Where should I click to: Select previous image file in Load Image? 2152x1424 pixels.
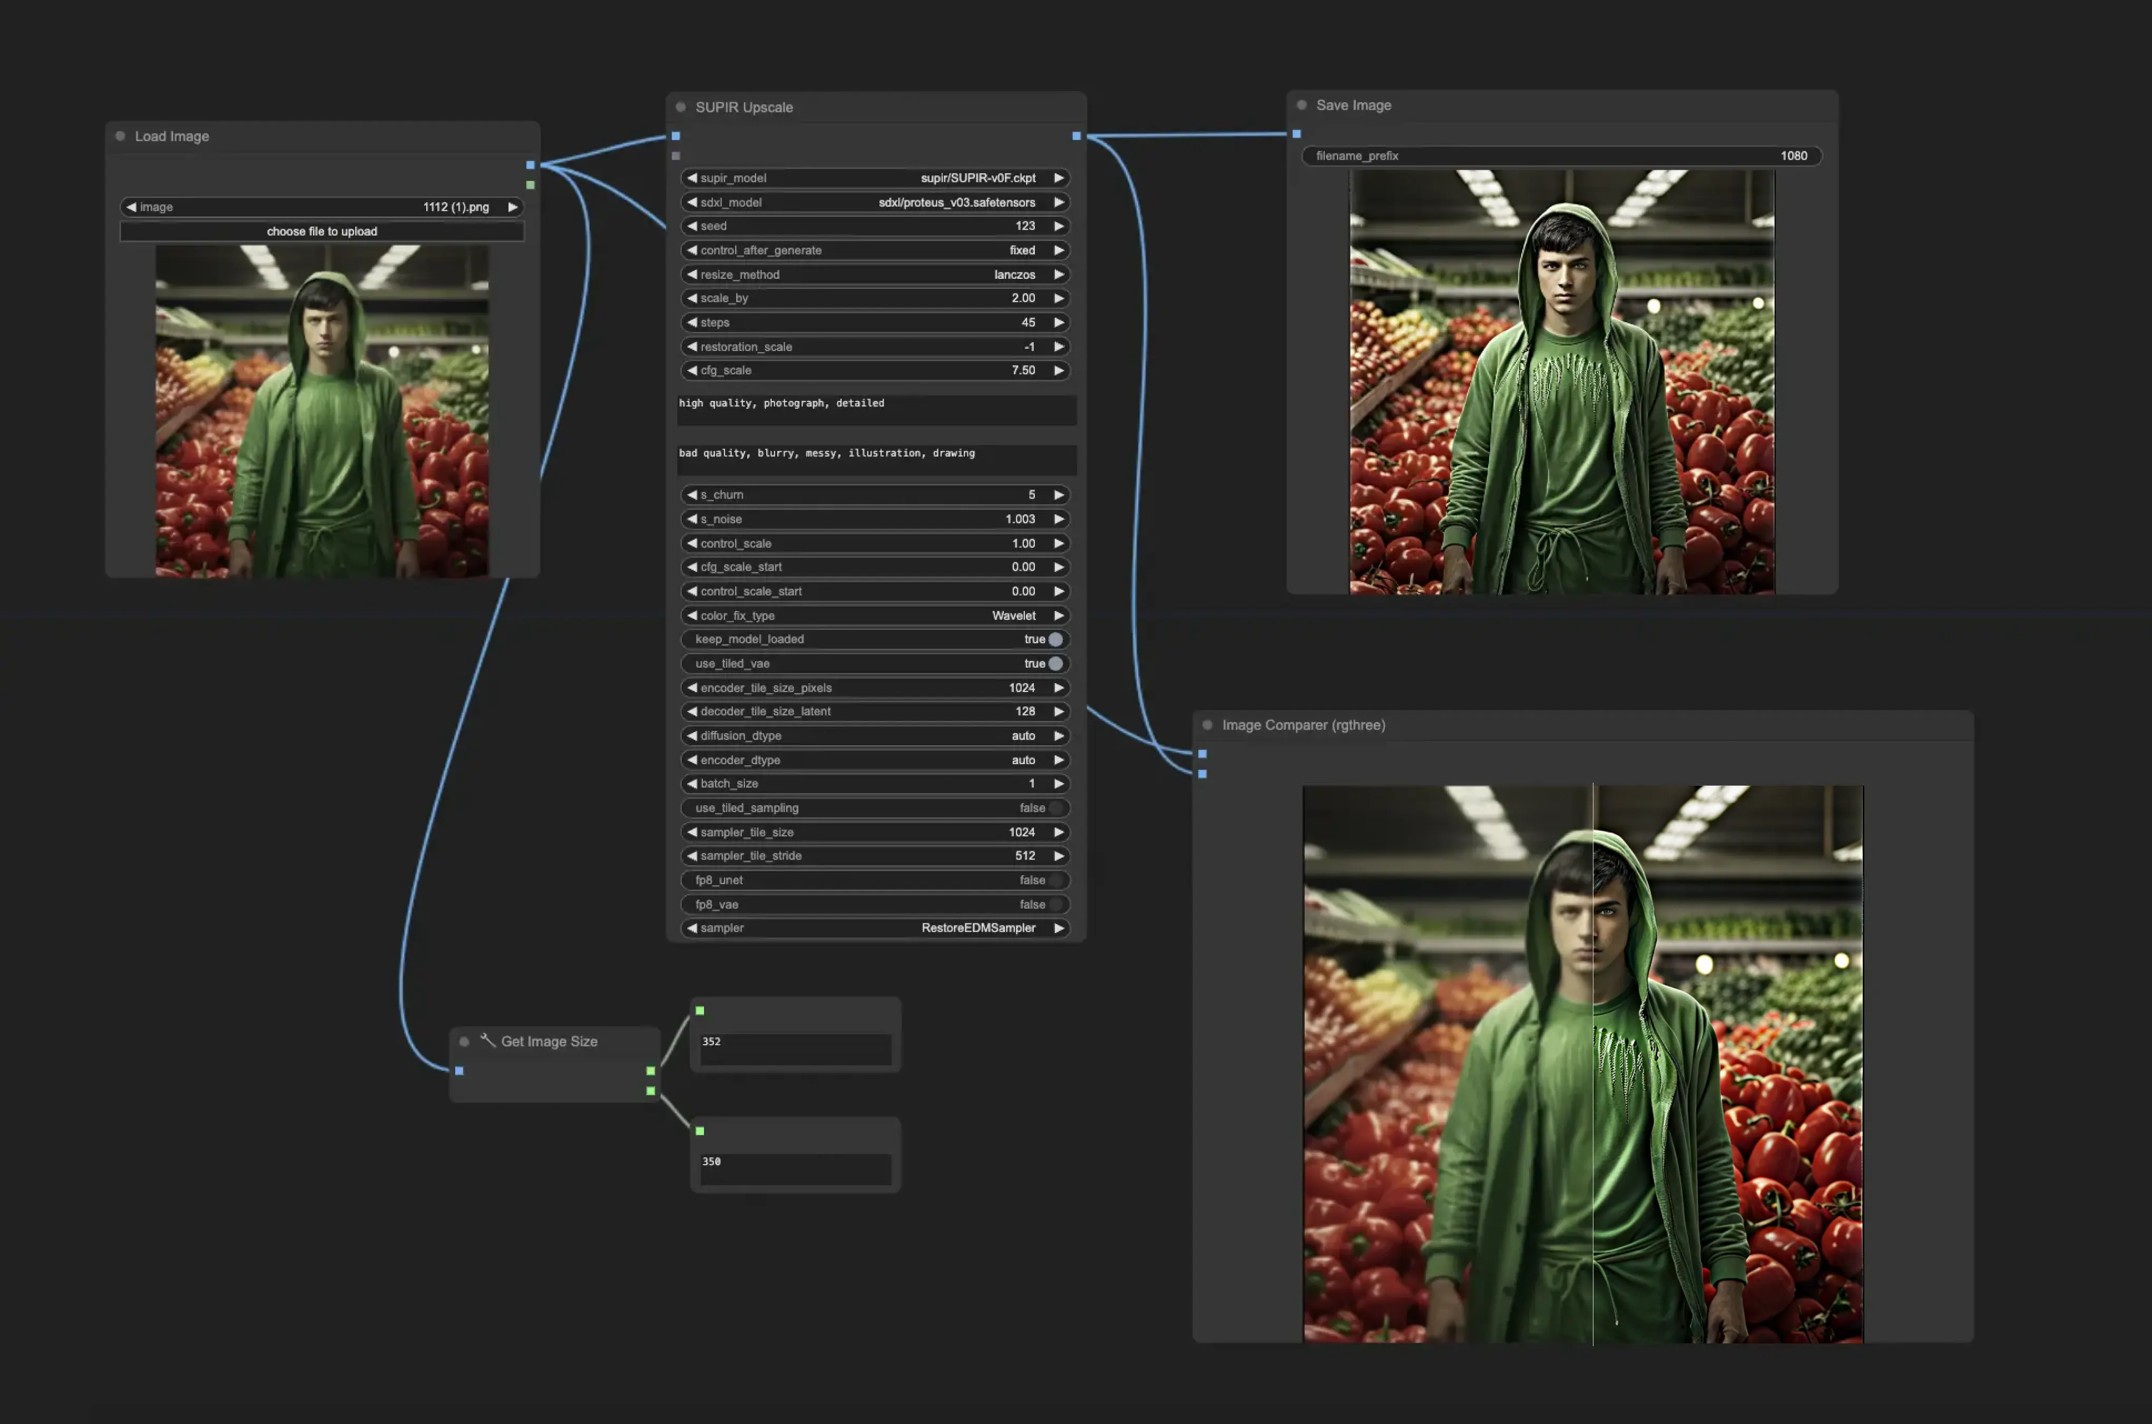tap(131, 207)
